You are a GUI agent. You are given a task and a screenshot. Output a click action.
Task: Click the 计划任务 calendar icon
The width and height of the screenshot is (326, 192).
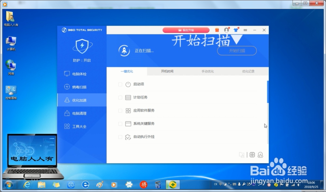(128, 97)
